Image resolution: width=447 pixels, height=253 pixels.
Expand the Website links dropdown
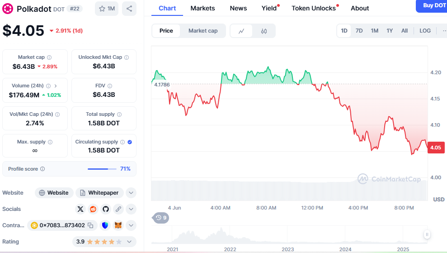coord(131,193)
